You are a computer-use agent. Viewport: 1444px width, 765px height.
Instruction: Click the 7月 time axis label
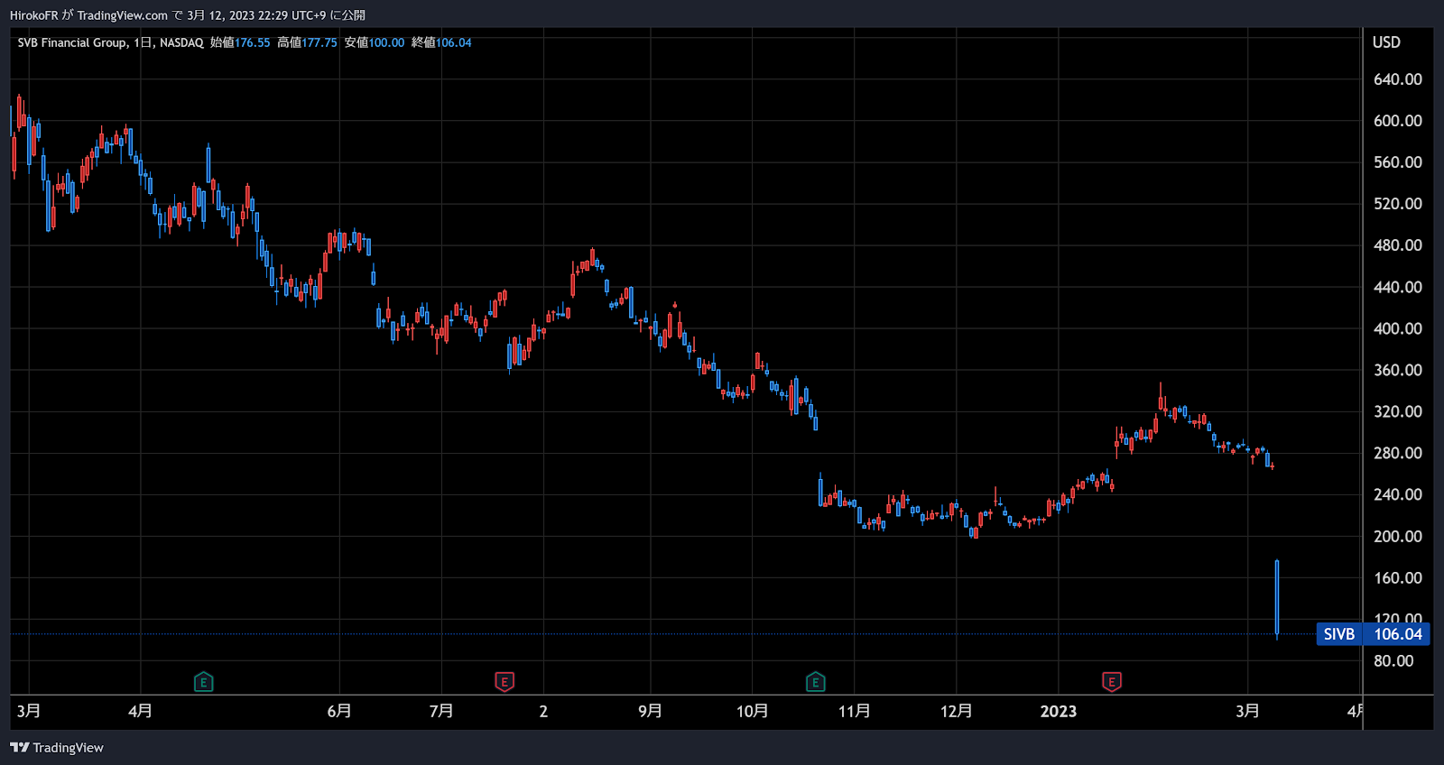click(x=441, y=711)
